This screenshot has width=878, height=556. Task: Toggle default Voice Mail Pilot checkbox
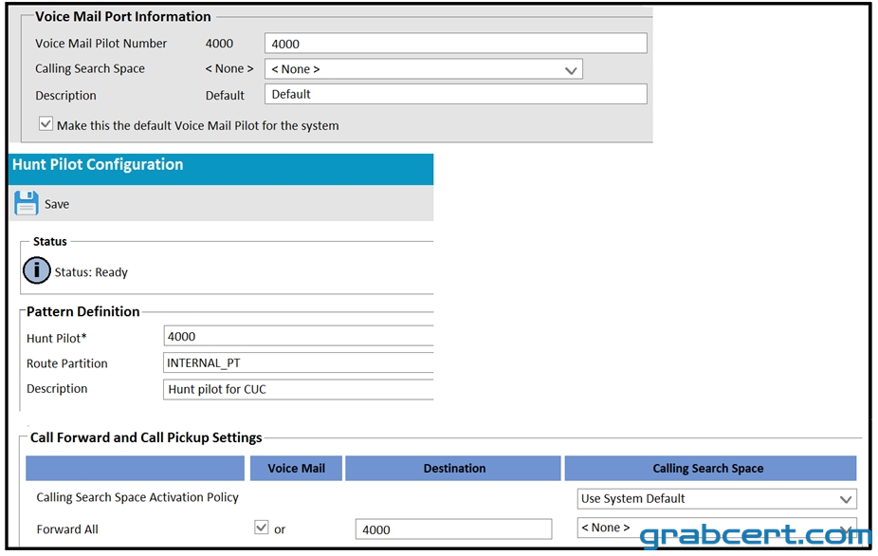click(x=46, y=124)
